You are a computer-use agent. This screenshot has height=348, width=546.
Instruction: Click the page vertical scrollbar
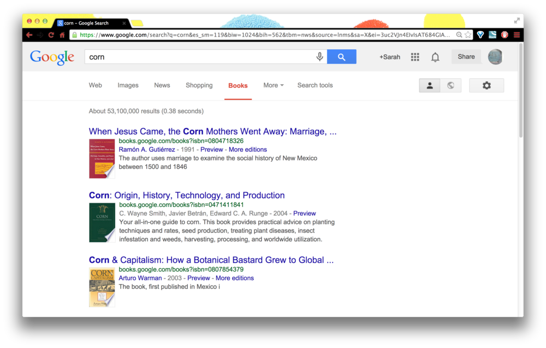520,91
